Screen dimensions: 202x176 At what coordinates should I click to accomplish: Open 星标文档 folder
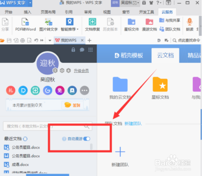(x=160, y=88)
